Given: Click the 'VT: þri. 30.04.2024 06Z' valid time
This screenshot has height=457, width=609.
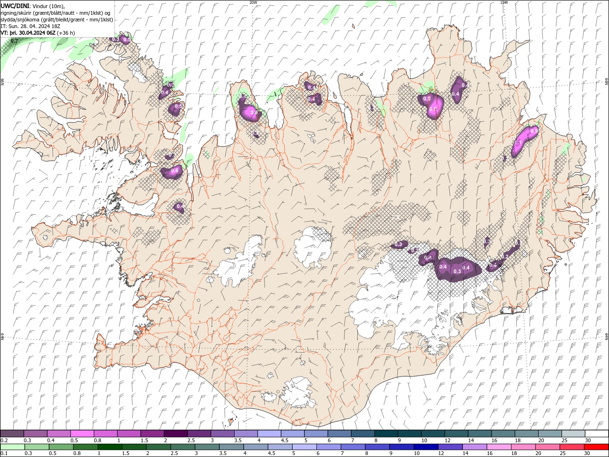Looking at the screenshot, I should (x=28, y=33).
